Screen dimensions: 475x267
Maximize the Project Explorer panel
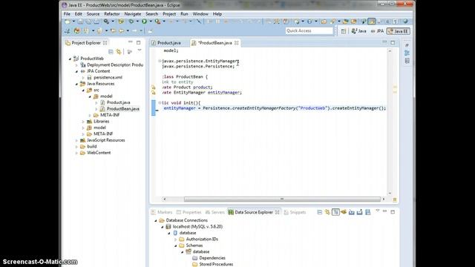[x=139, y=42]
